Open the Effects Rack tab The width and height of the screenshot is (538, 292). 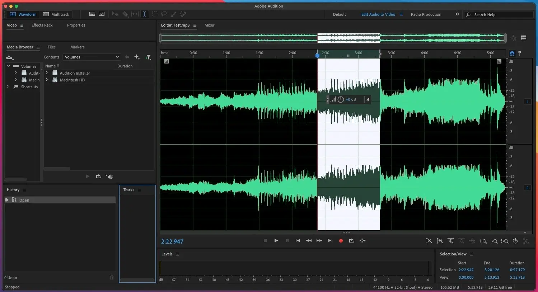42,25
